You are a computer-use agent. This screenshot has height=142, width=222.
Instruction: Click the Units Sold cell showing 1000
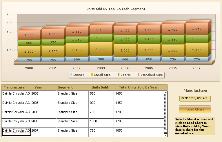[x=101, y=123]
